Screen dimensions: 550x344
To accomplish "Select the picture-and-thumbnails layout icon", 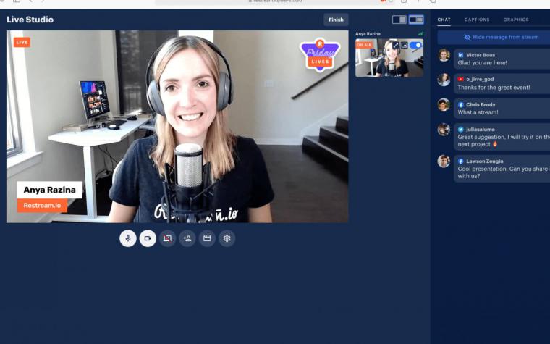I will 416,20.
